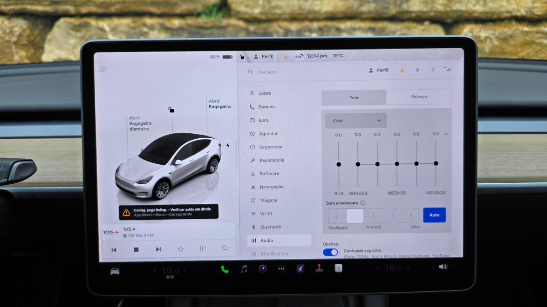The image size is (547, 307).
Task: Open the purple camera app icon
Action: [263, 268]
